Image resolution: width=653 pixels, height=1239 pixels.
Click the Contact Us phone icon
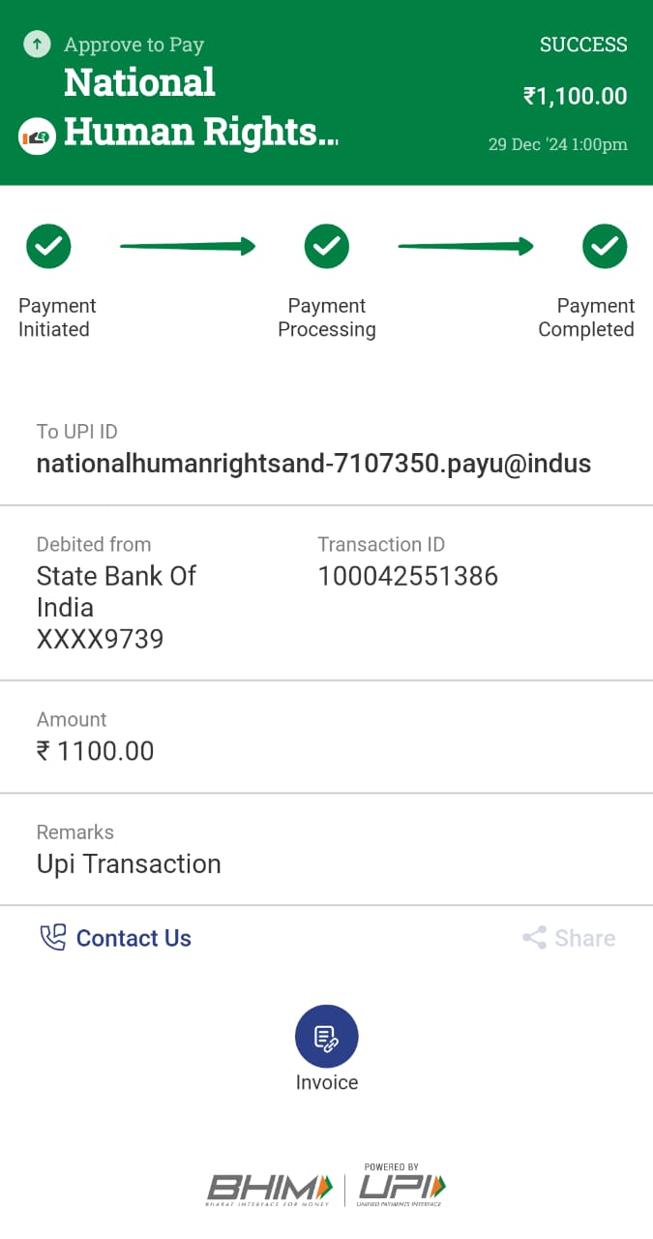coord(52,938)
